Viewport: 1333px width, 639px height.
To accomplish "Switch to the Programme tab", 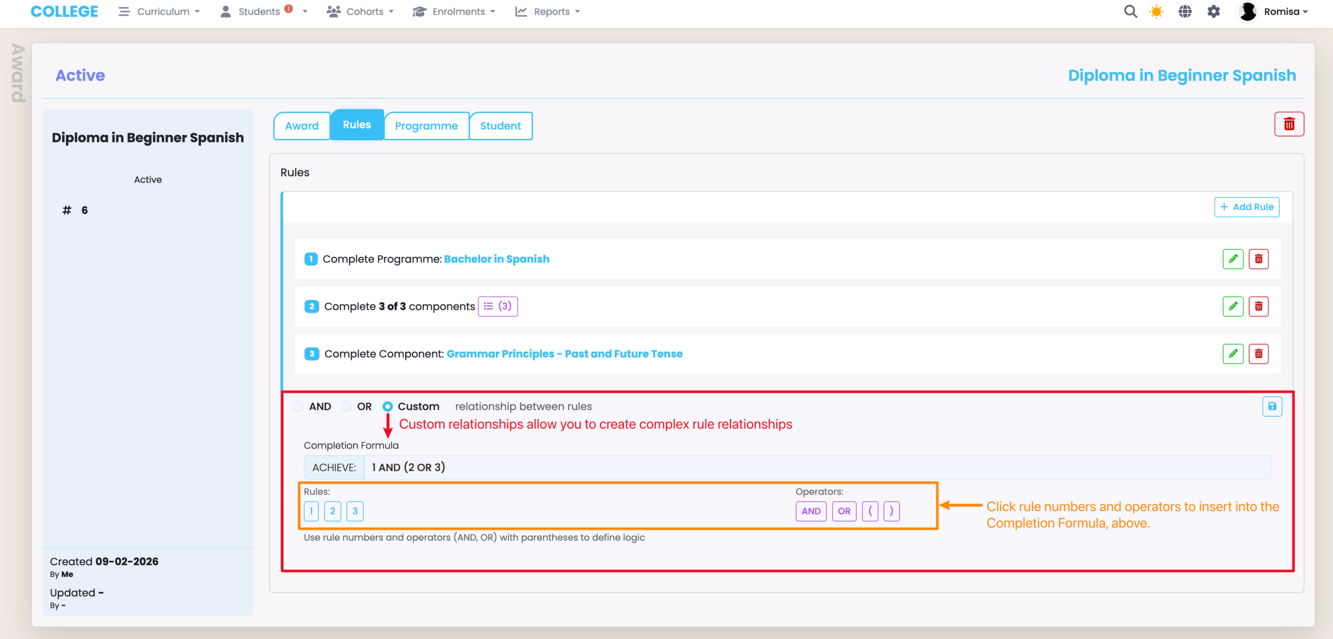I will (x=426, y=126).
